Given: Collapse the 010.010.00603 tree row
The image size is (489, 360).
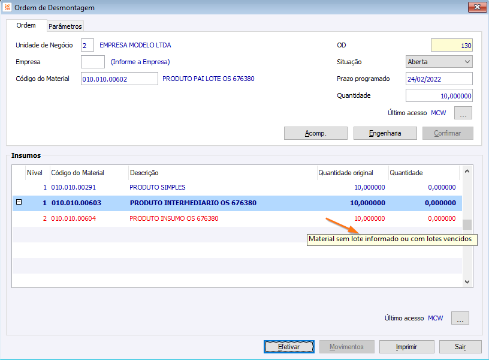Looking at the screenshot, I should tap(19, 202).
